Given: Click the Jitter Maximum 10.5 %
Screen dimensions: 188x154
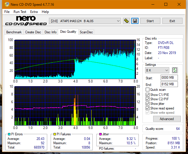Looking at the screenshot, I should (131, 143).
